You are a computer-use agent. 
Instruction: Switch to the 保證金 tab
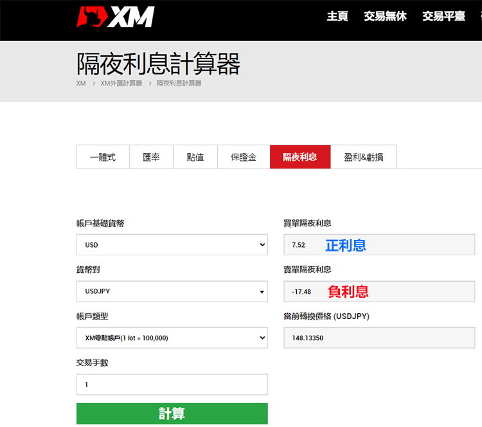(244, 157)
